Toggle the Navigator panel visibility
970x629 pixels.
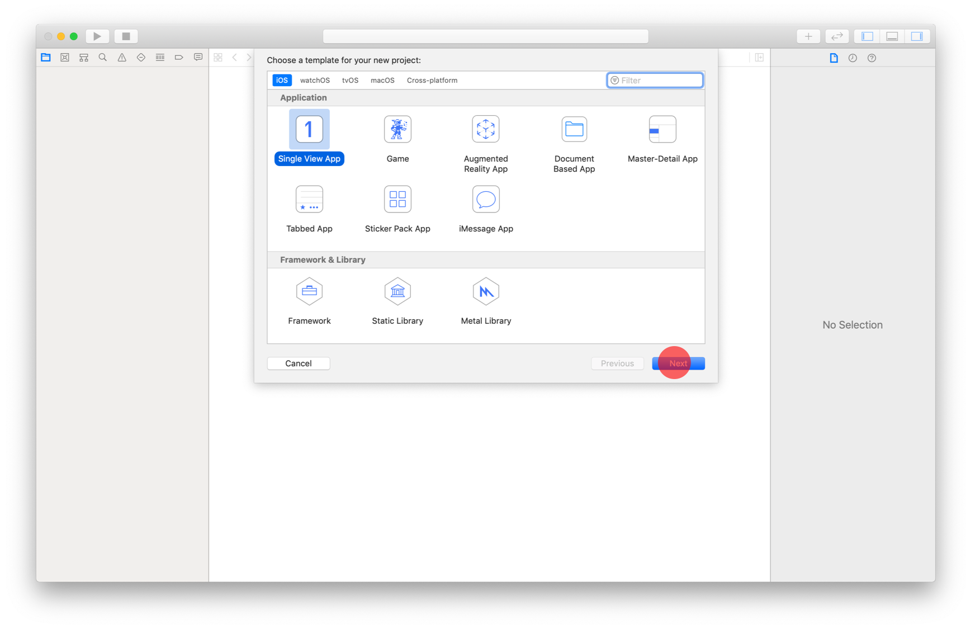click(867, 36)
